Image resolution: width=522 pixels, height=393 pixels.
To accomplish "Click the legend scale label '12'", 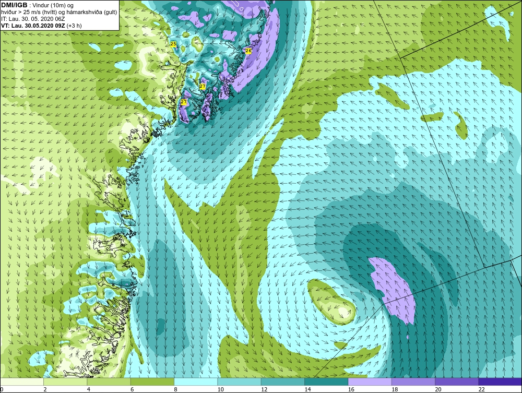I will coord(264,389).
